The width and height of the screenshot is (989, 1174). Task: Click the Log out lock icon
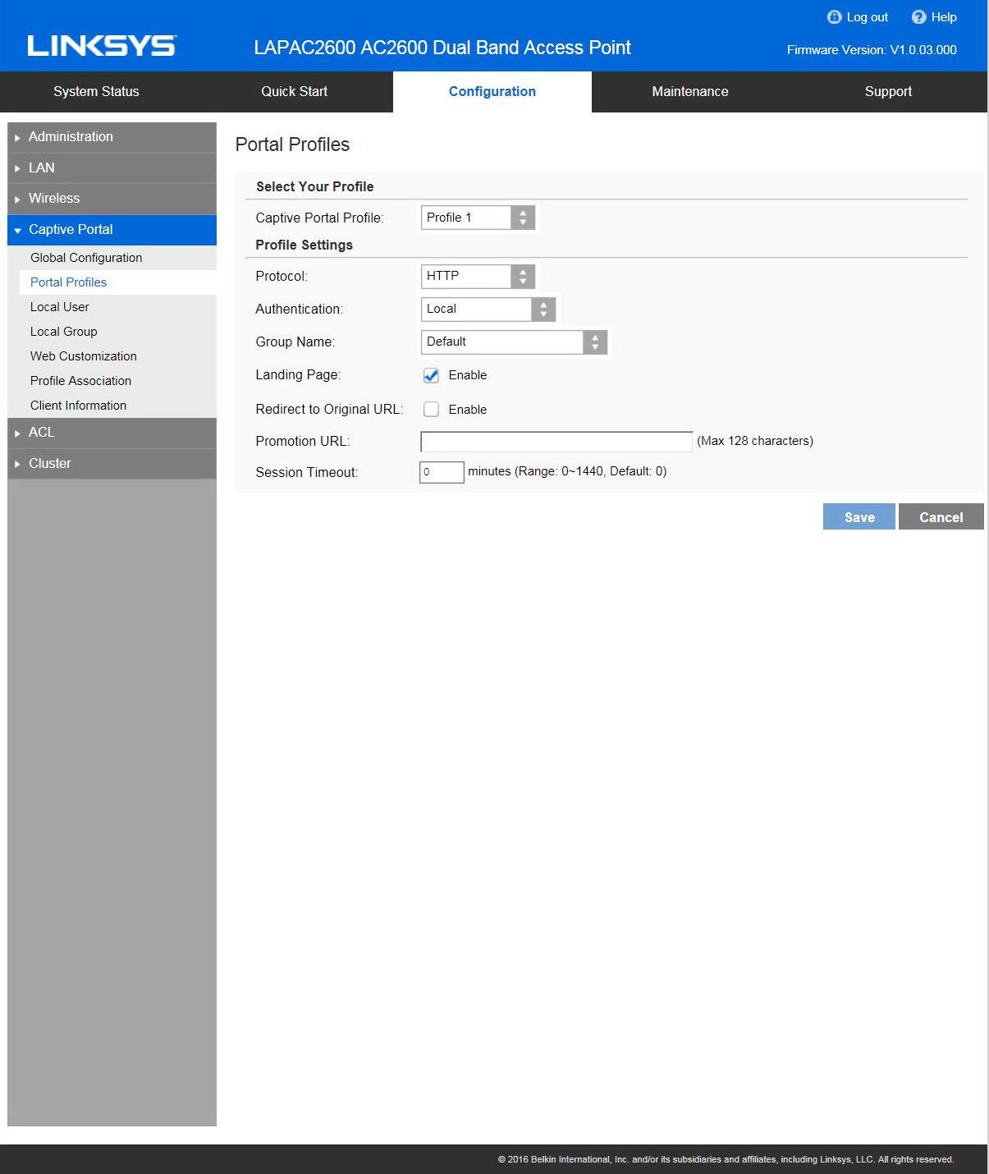click(x=834, y=17)
